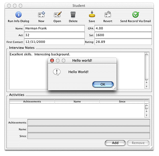Open the Run Info Dialog icon
Screen dimensions: 159x156
(18, 14)
